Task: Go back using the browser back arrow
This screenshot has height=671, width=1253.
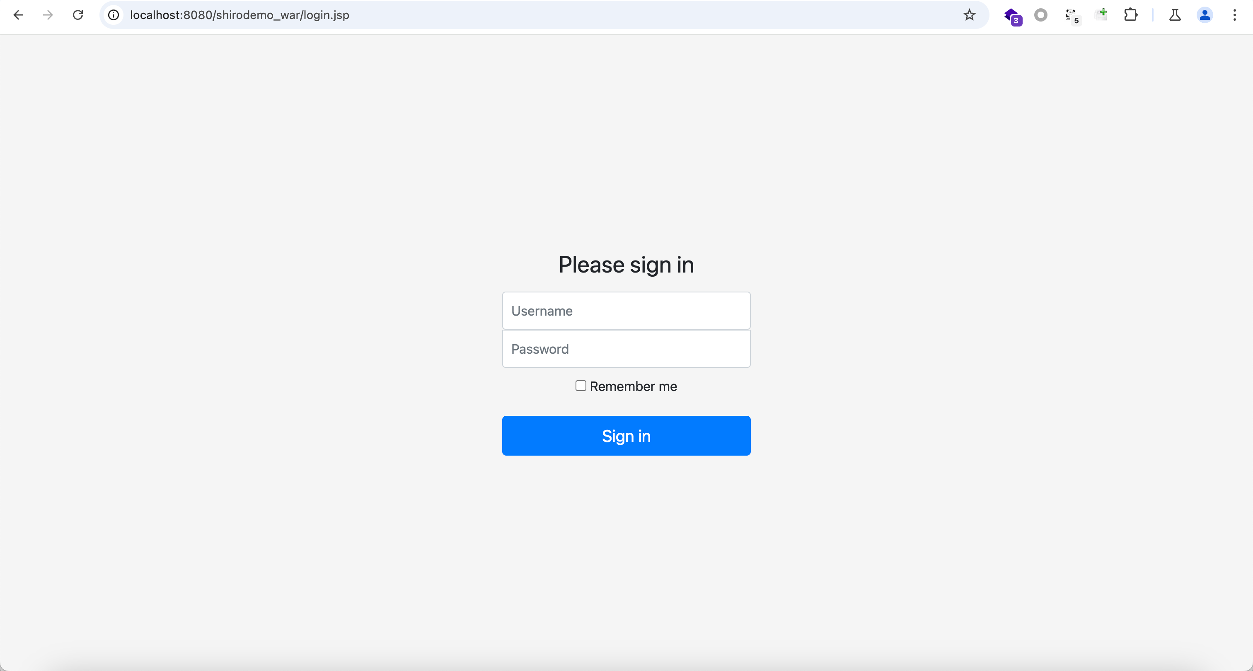Action: pos(18,15)
